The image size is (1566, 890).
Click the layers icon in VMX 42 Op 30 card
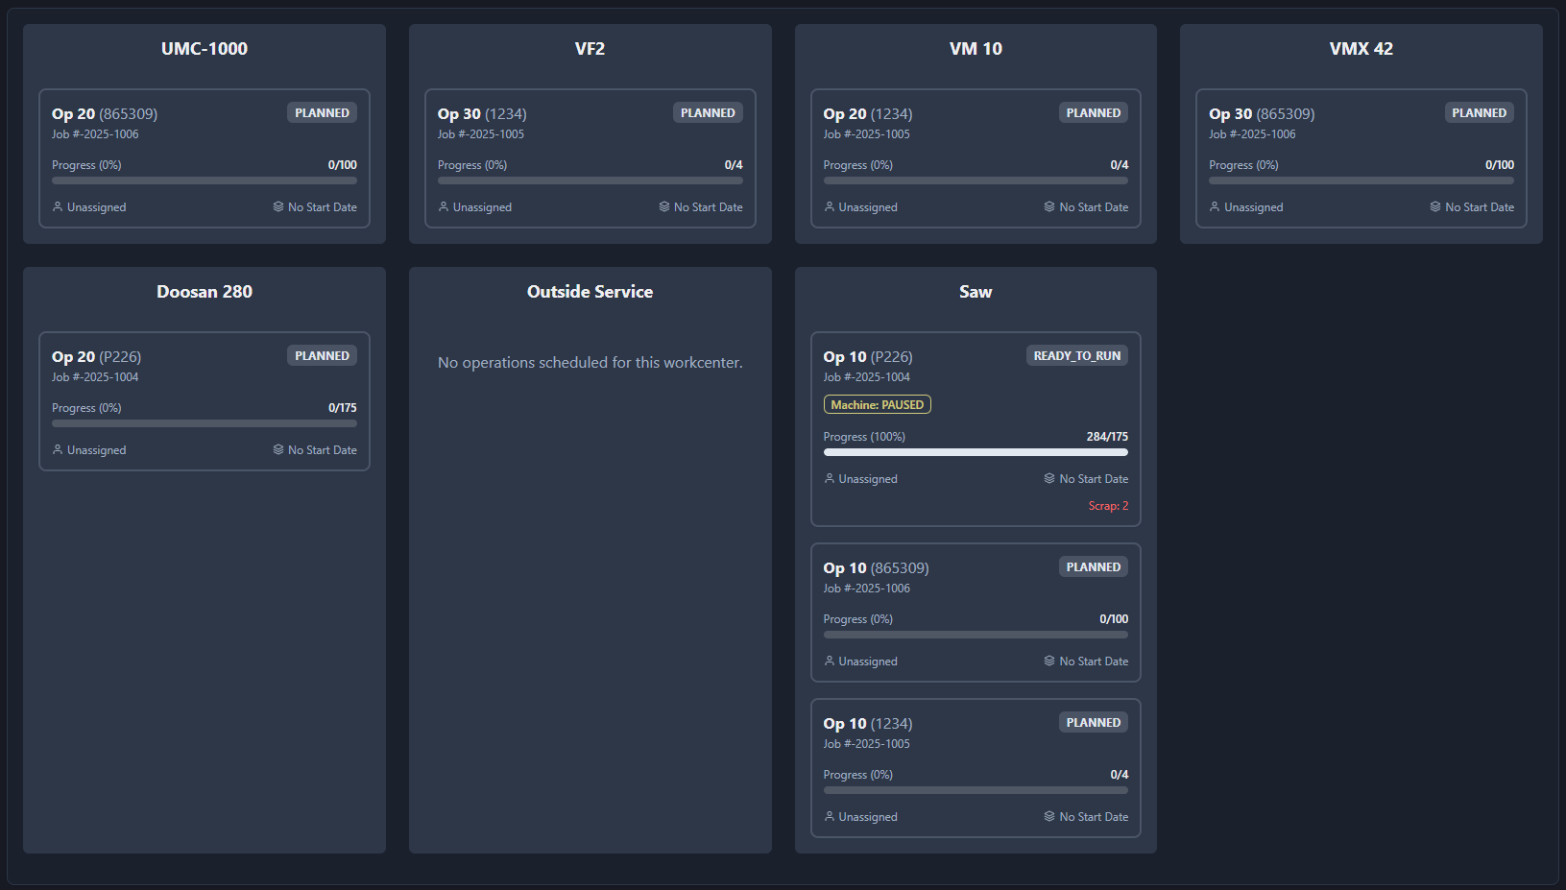pyautogui.click(x=1435, y=206)
